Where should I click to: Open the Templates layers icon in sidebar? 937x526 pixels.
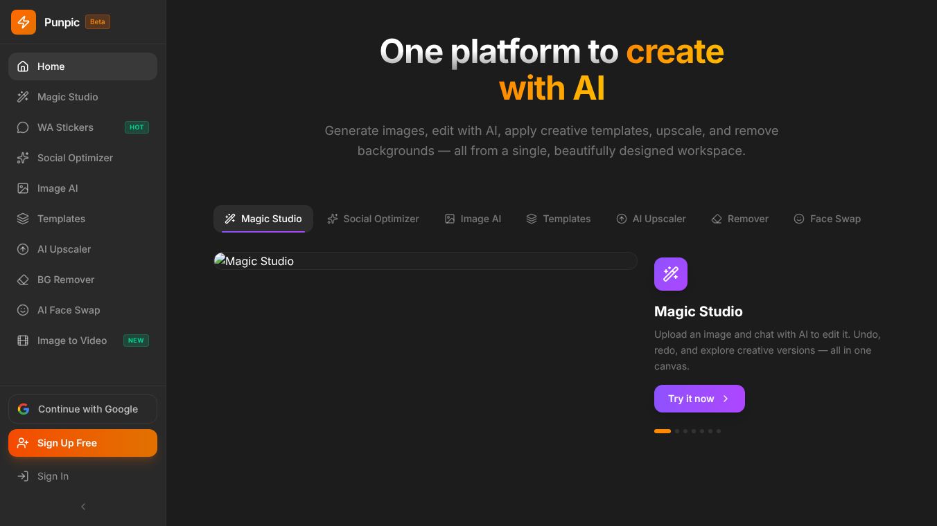tap(23, 219)
